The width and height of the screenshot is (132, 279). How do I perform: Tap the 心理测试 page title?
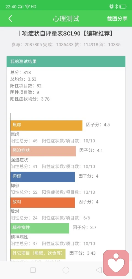coord(66,19)
